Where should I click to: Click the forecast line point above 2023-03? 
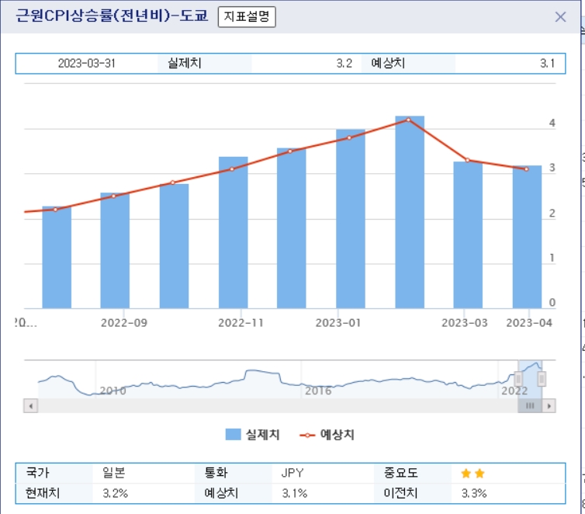tap(468, 160)
